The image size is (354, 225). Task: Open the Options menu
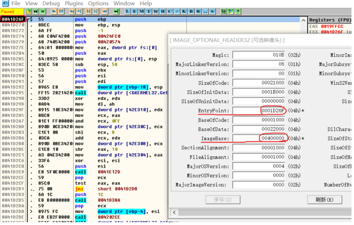[x=98, y=3]
